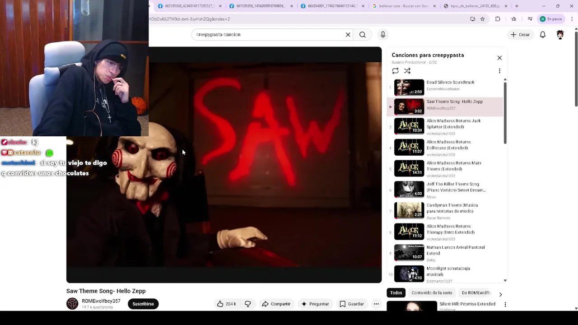The width and height of the screenshot is (578, 325).
Task: Select the Todos filter chip
Action: pyautogui.click(x=396, y=293)
